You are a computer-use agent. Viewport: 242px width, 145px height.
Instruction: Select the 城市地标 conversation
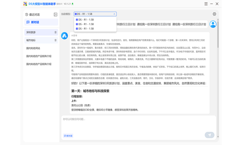tap(31, 40)
